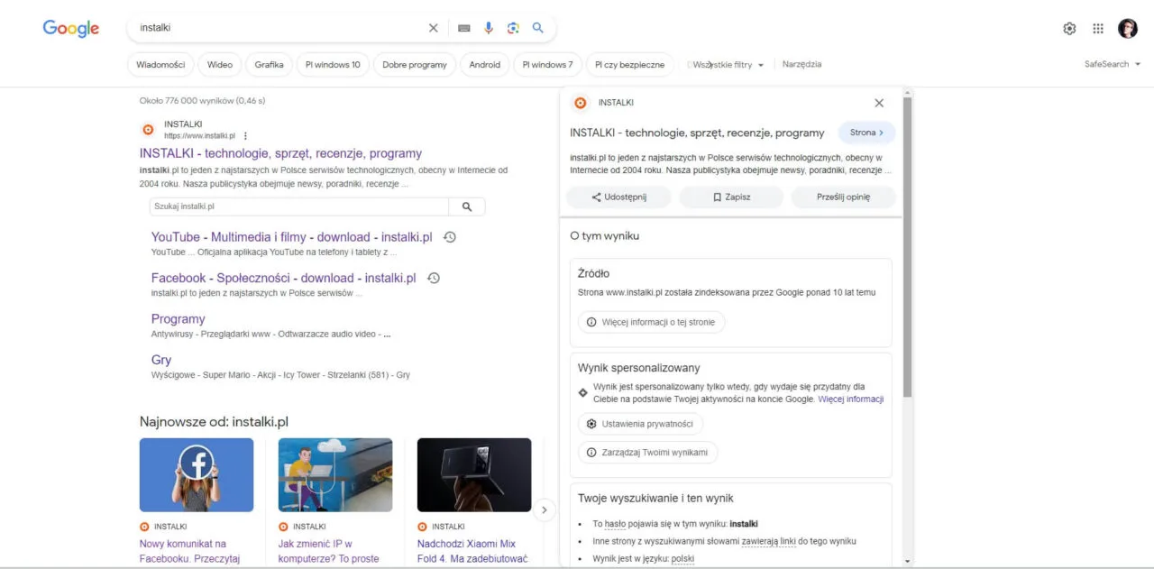Open the settings gear icon
The height and width of the screenshot is (569, 1154).
coord(1069,29)
